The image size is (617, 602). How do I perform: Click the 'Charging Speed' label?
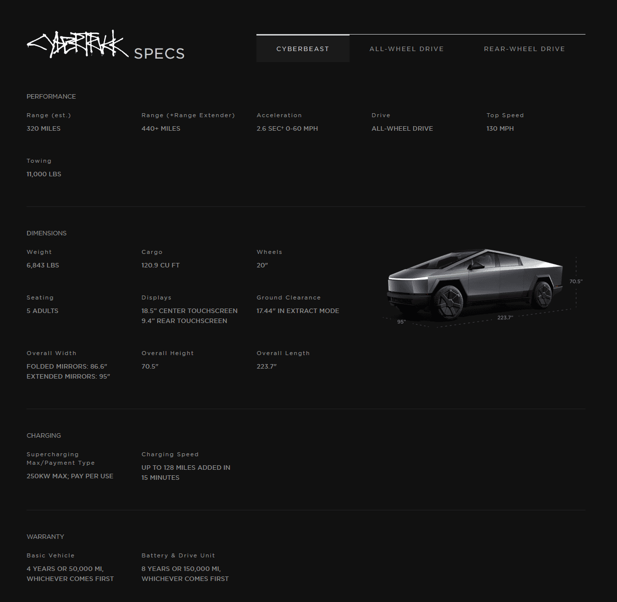170,454
